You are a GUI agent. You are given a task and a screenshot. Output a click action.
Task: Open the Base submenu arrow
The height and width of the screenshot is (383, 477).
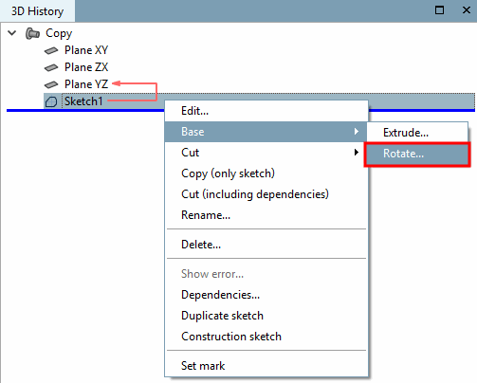click(x=357, y=132)
